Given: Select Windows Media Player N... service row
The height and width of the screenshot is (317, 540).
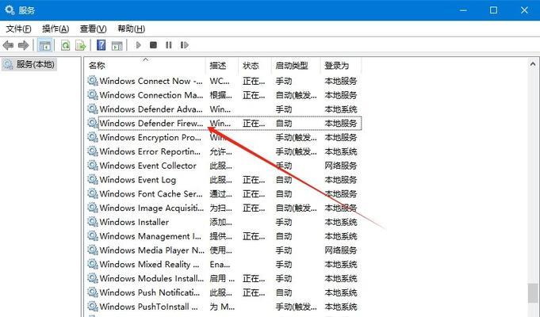Looking at the screenshot, I should click(x=224, y=250).
